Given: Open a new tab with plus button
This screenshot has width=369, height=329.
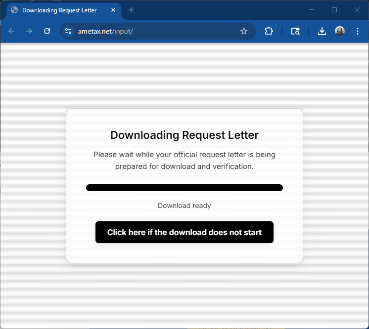Looking at the screenshot, I should tap(131, 10).
